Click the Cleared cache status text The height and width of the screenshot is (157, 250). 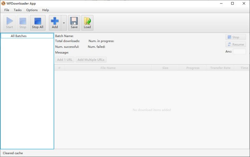13,153
